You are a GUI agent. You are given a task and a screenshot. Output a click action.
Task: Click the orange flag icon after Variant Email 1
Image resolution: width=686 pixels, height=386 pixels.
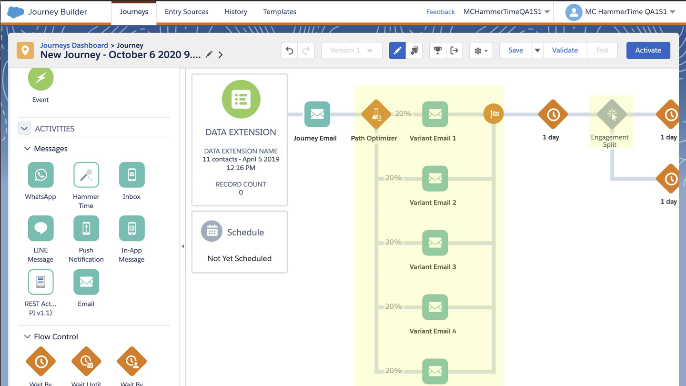(x=494, y=114)
